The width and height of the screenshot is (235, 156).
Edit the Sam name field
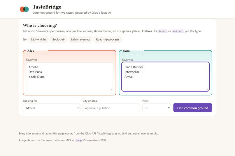click(x=133, y=51)
